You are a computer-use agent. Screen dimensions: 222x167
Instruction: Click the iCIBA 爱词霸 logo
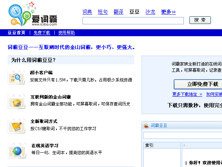coord(33,14)
